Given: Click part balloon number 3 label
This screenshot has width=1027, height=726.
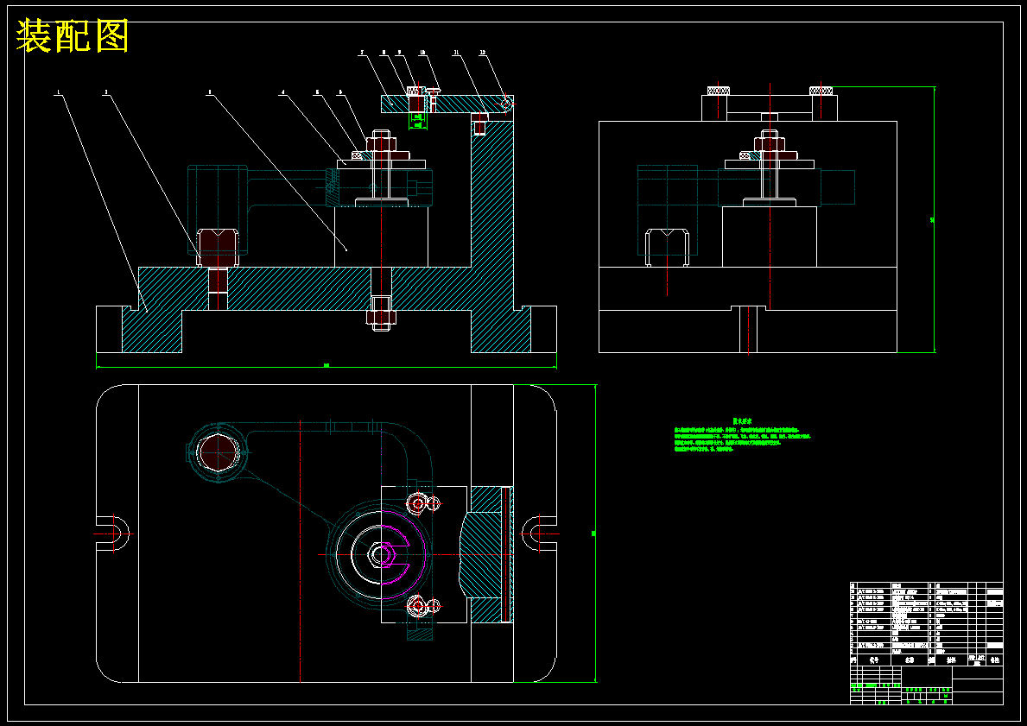Looking at the screenshot, I should coord(209,93).
